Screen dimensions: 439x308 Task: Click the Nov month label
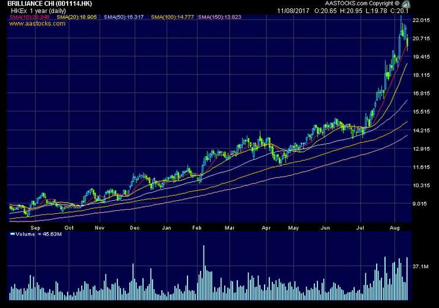[100, 228]
